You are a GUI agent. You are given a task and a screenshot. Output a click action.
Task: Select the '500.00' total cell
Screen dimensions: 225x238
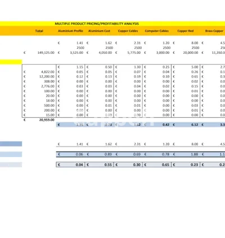pyautogui.click(x=49, y=106)
